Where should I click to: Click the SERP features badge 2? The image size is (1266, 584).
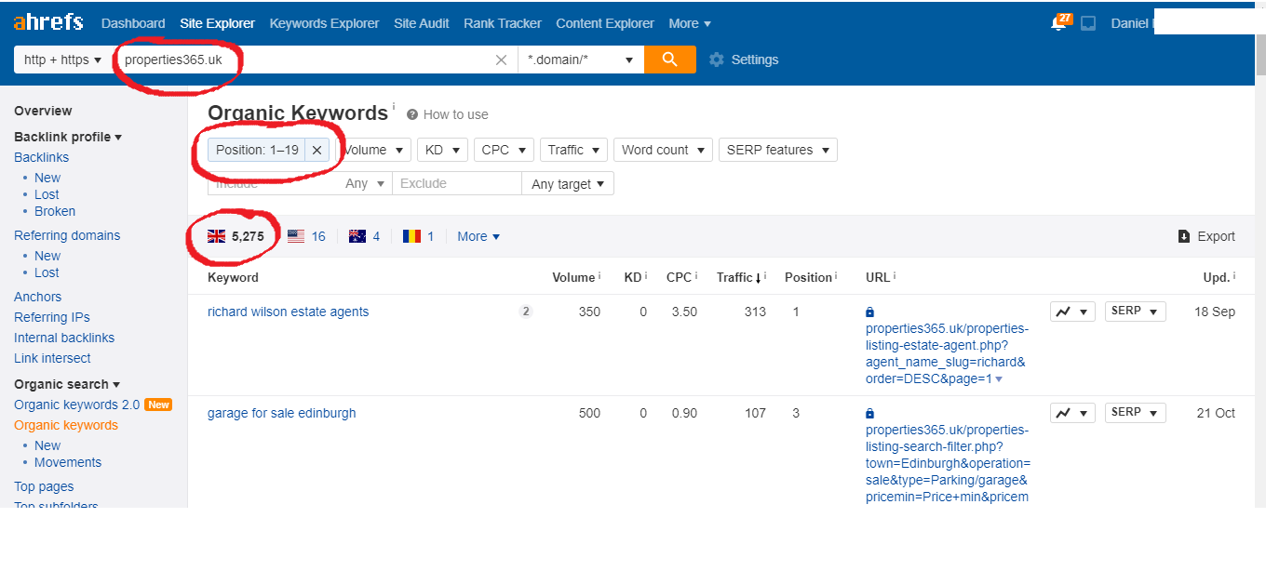pos(525,312)
